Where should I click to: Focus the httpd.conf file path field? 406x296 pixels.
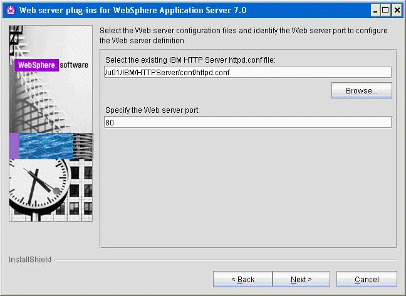247,72
